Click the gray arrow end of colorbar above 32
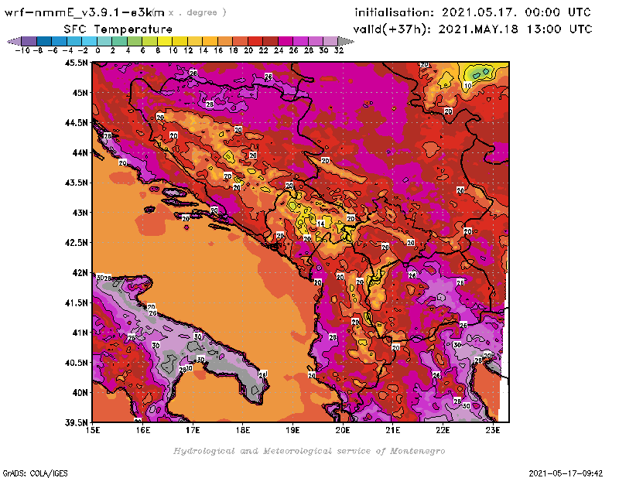This screenshot has height=478, width=619. click(345, 41)
